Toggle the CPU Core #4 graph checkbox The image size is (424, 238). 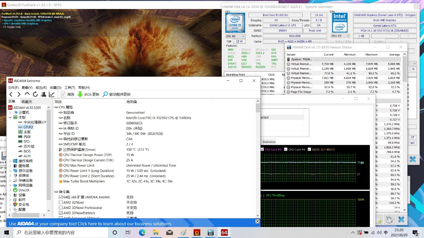[286, 149]
